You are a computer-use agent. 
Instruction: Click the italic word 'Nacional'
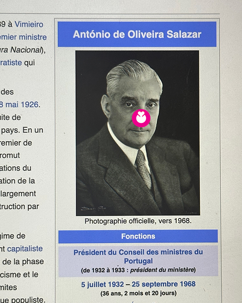pyautogui.click(x=26, y=50)
